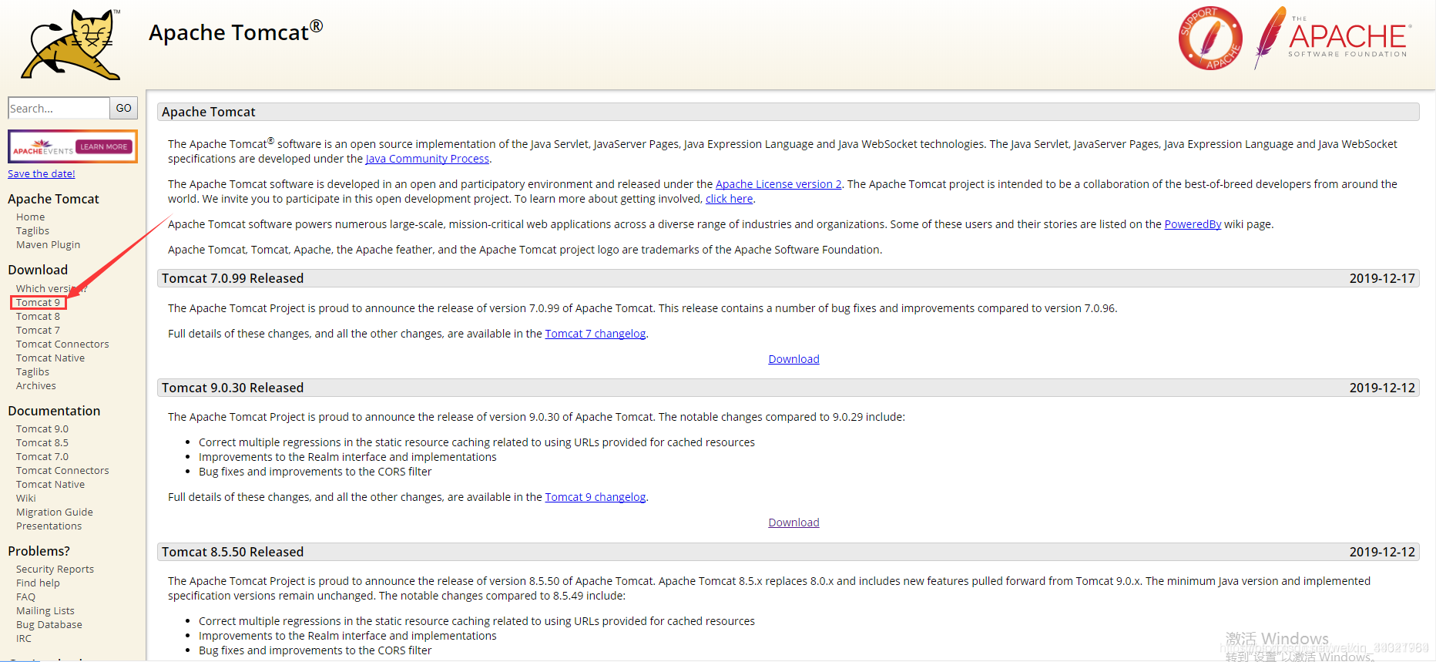Image resolution: width=1436 pixels, height=662 pixels.
Task: Focus the Search input box
Action: tap(59, 108)
